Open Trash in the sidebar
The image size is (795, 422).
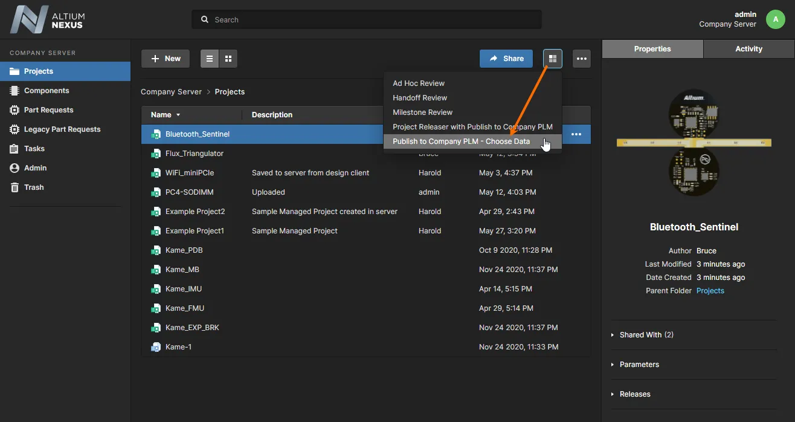pos(65,187)
